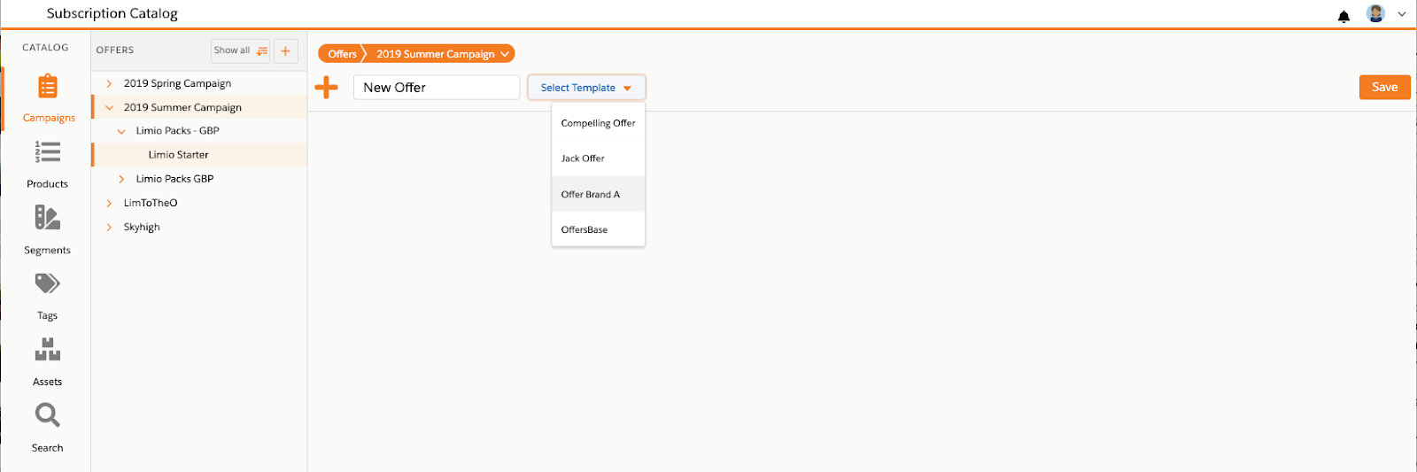Select LimToTheO row
The image size is (1417, 472).
(x=199, y=203)
